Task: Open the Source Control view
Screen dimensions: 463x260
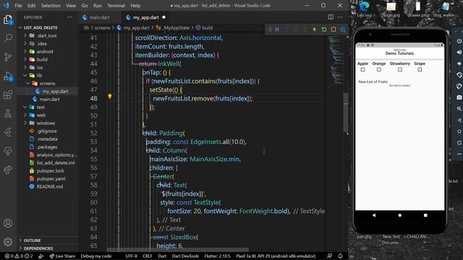Action: 8,57
